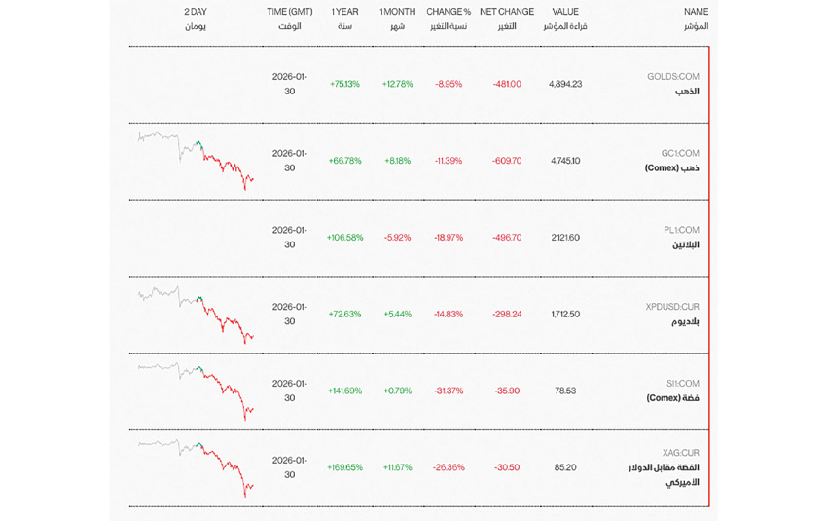Sort by the VALUE column header
Screen dimensions: 827x521
tap(565, 12)
